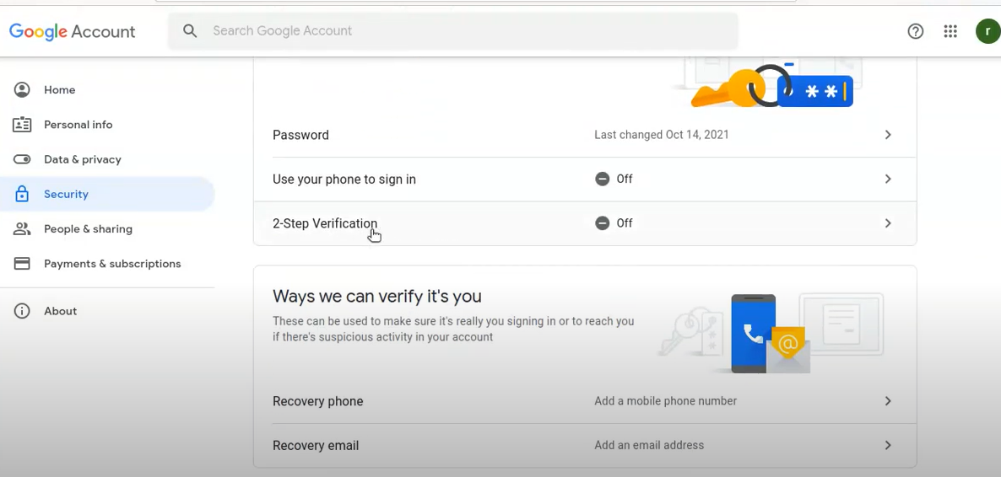1001x477 pixels.
Task: Expand the Password row chevron
Action: click(888, 135)
